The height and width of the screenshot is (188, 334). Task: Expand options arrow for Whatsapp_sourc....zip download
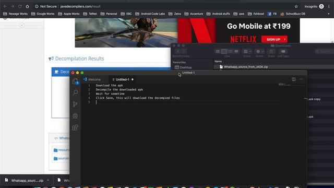[x=48, y=180]
